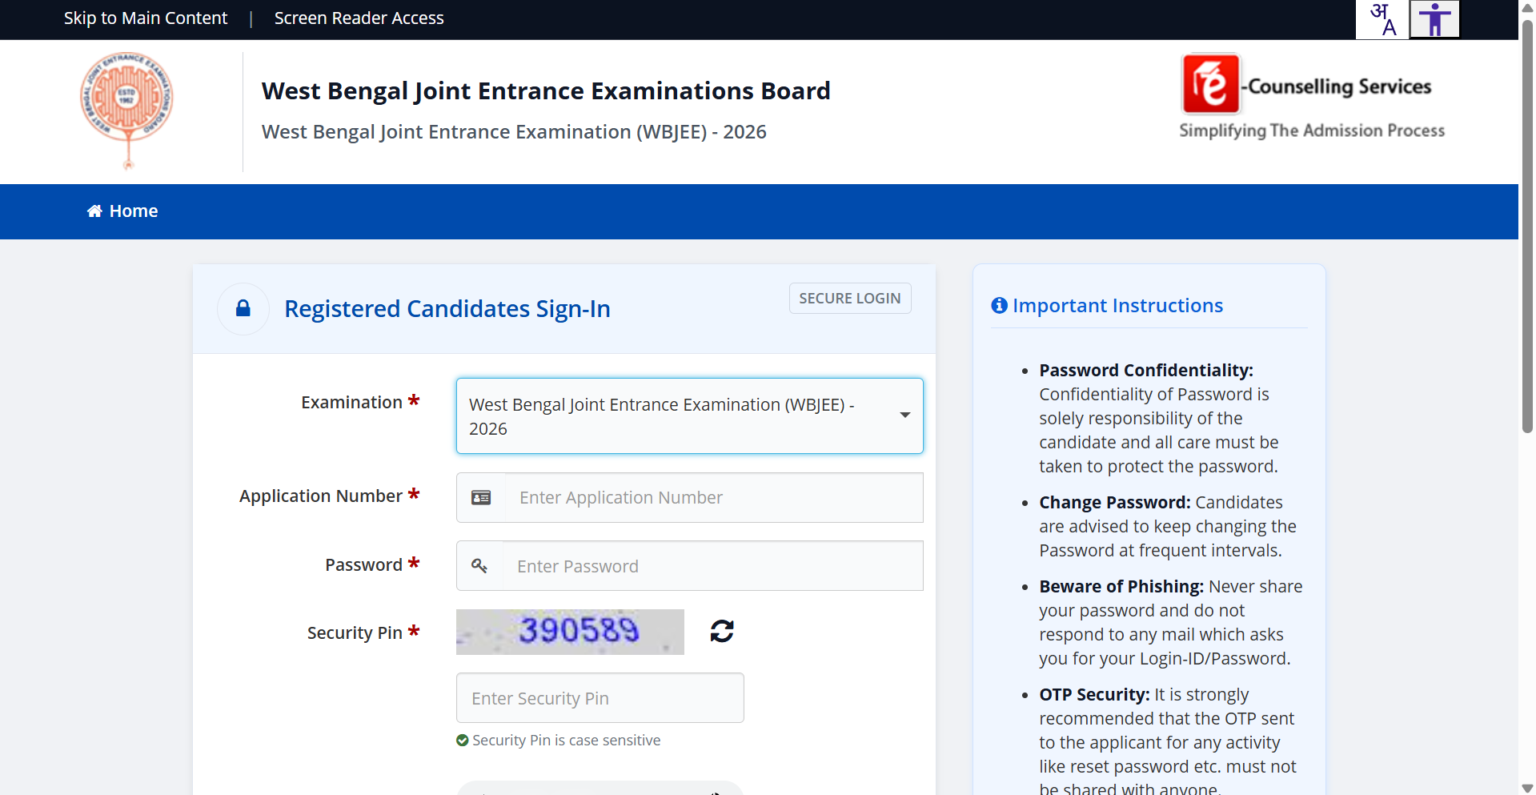Click the Examination dropdown arrow
Screen dimensions: 1536x795
point(904,415)
